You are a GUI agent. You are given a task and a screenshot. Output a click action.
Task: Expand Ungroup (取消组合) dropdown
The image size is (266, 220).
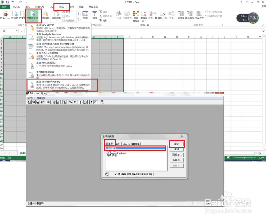(190, 21)
